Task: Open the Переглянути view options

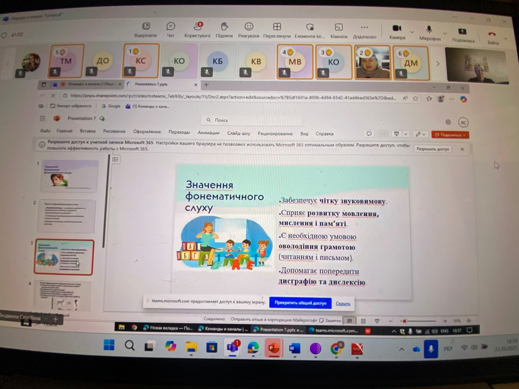Action: [277, 31]
